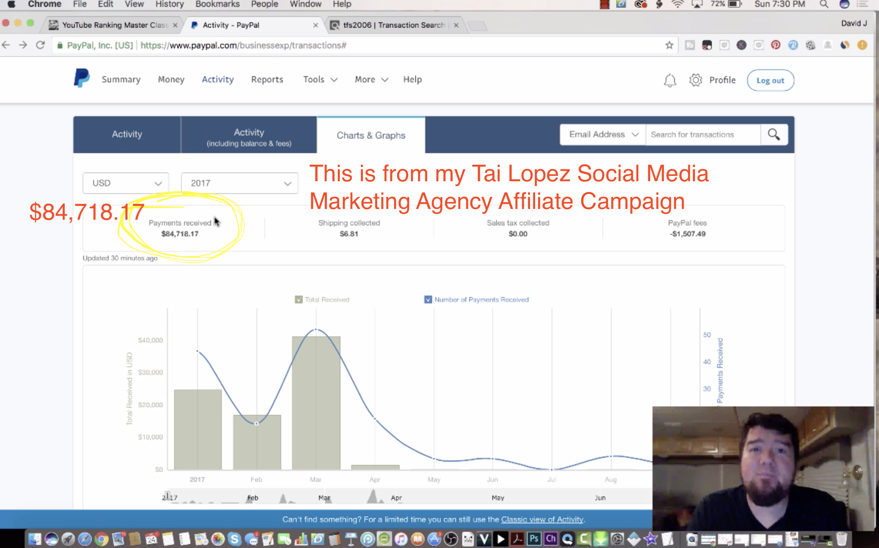The width and height of the screenshot is (879, 548).
Task: Open Safari from the dock
Action: click(85, 539)
